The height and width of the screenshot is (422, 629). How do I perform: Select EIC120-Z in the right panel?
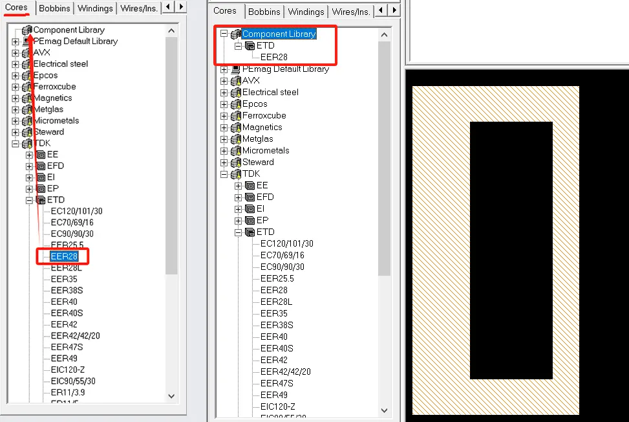(277, 406)
